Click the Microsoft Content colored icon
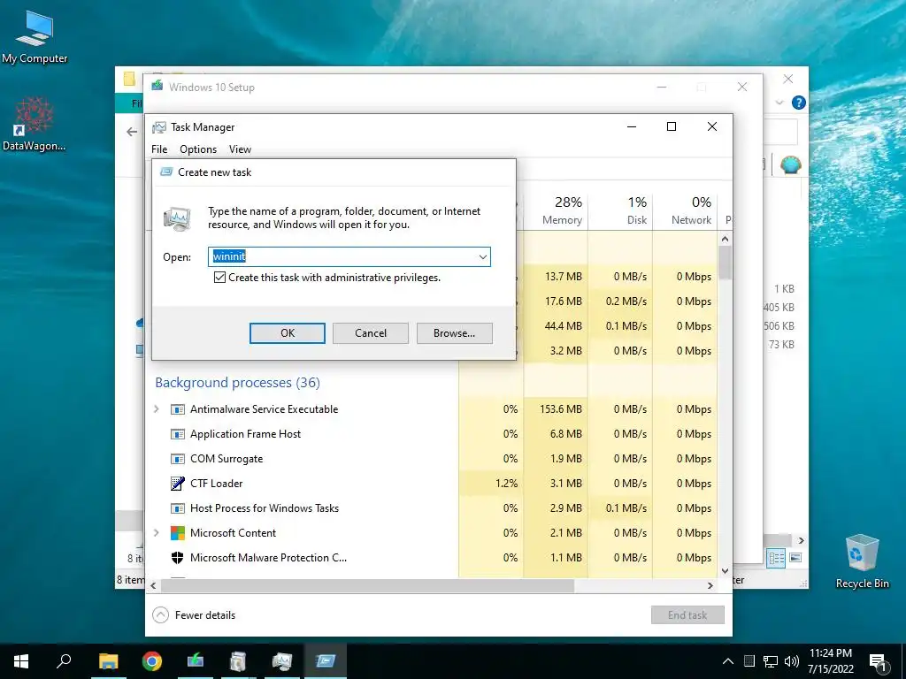The image size is (906, 679). [x=177, y=533]
